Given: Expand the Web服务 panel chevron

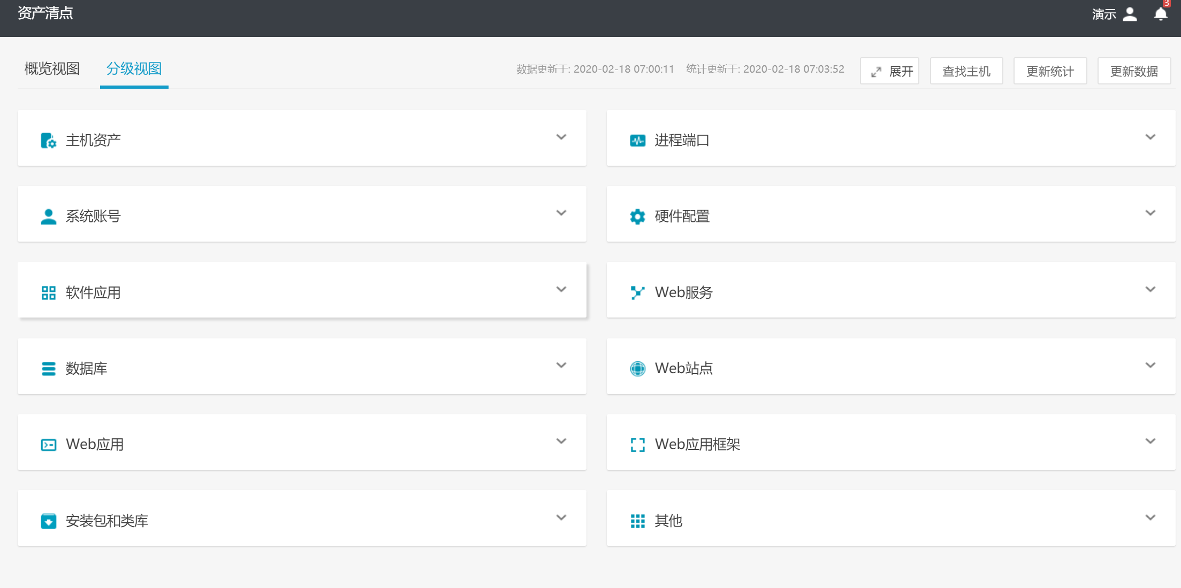Looking at the screenshot, I should coord(1150,290).
